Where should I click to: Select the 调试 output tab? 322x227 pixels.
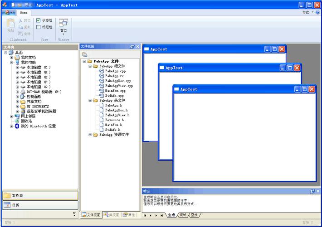tap(183, 215)
